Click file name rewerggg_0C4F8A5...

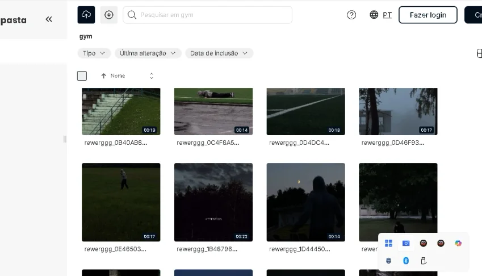pos(208,143)
